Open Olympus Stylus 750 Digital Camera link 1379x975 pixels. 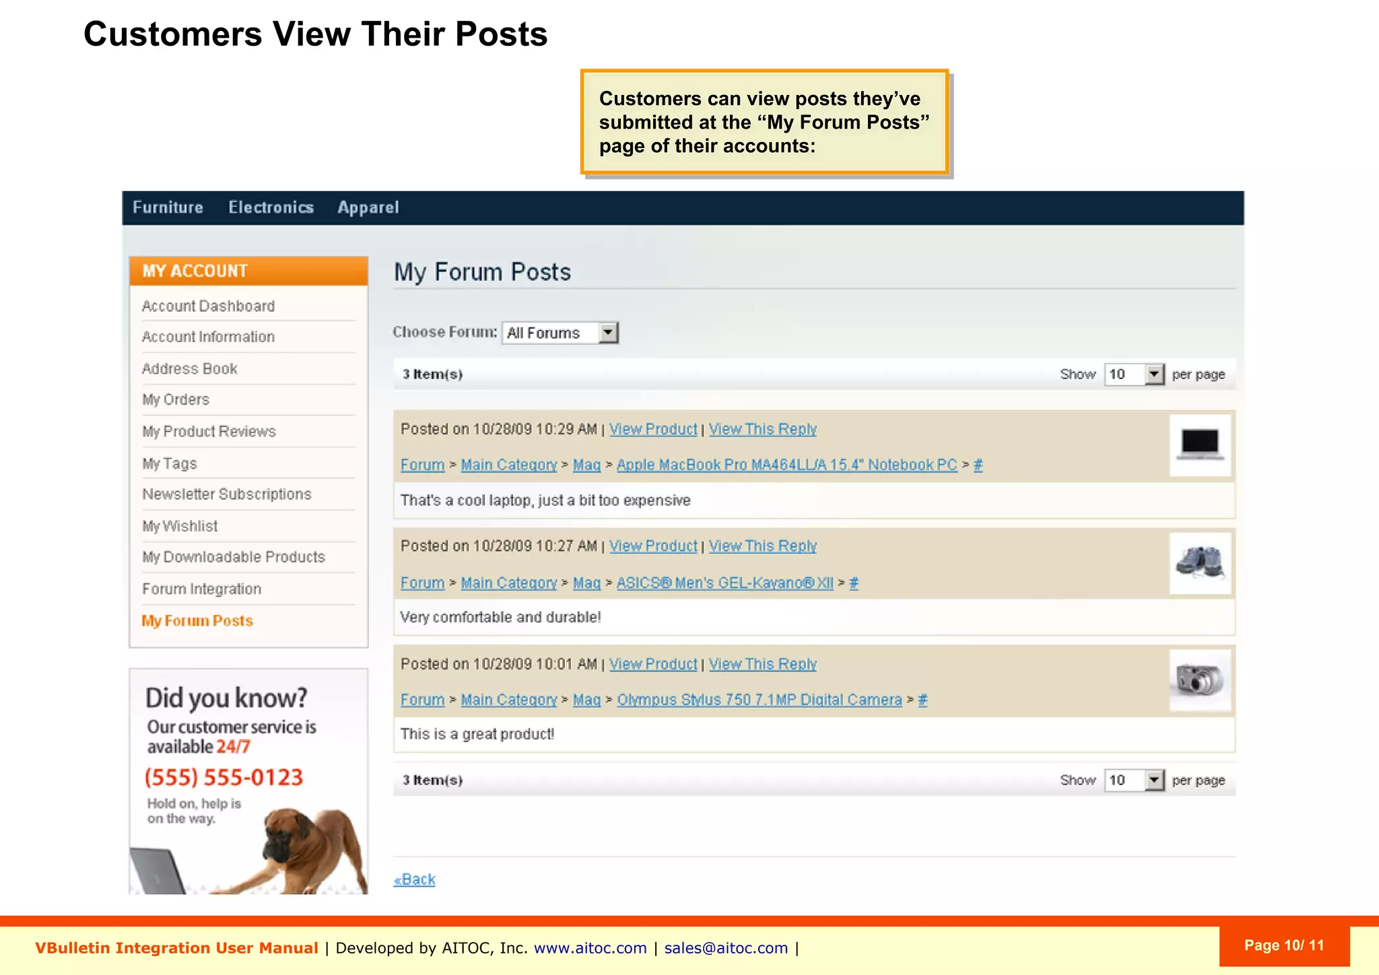[759, 700]
